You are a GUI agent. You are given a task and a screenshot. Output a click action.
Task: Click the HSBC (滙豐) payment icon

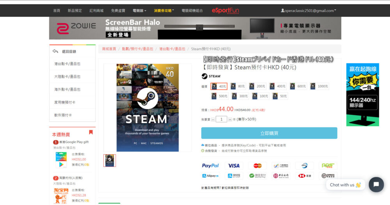pyautogui.click(x=305, y=176)
